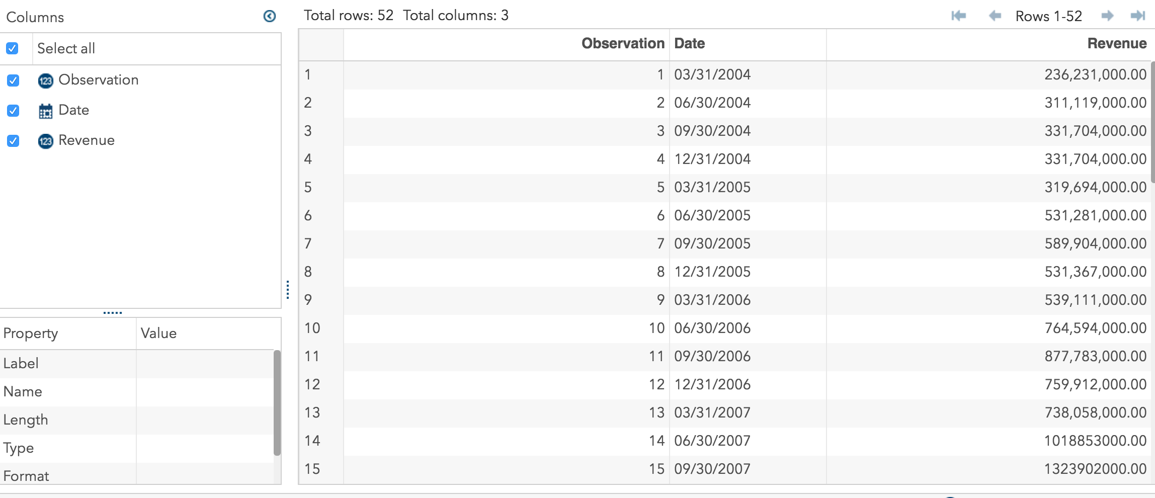
Task: Jump to the last page of rows
Action: [1138, 16]
